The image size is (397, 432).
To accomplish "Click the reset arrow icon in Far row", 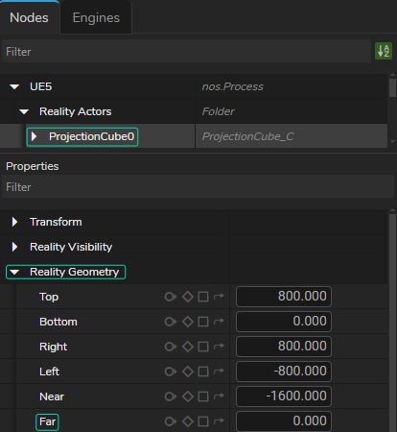I will point(219,421).
